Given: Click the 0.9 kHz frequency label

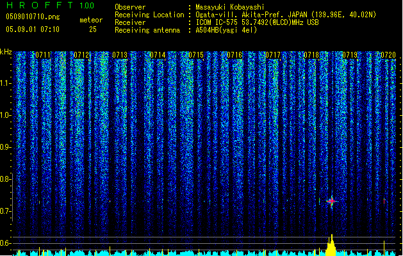Looking at the screenshot, I should (5, 147).
